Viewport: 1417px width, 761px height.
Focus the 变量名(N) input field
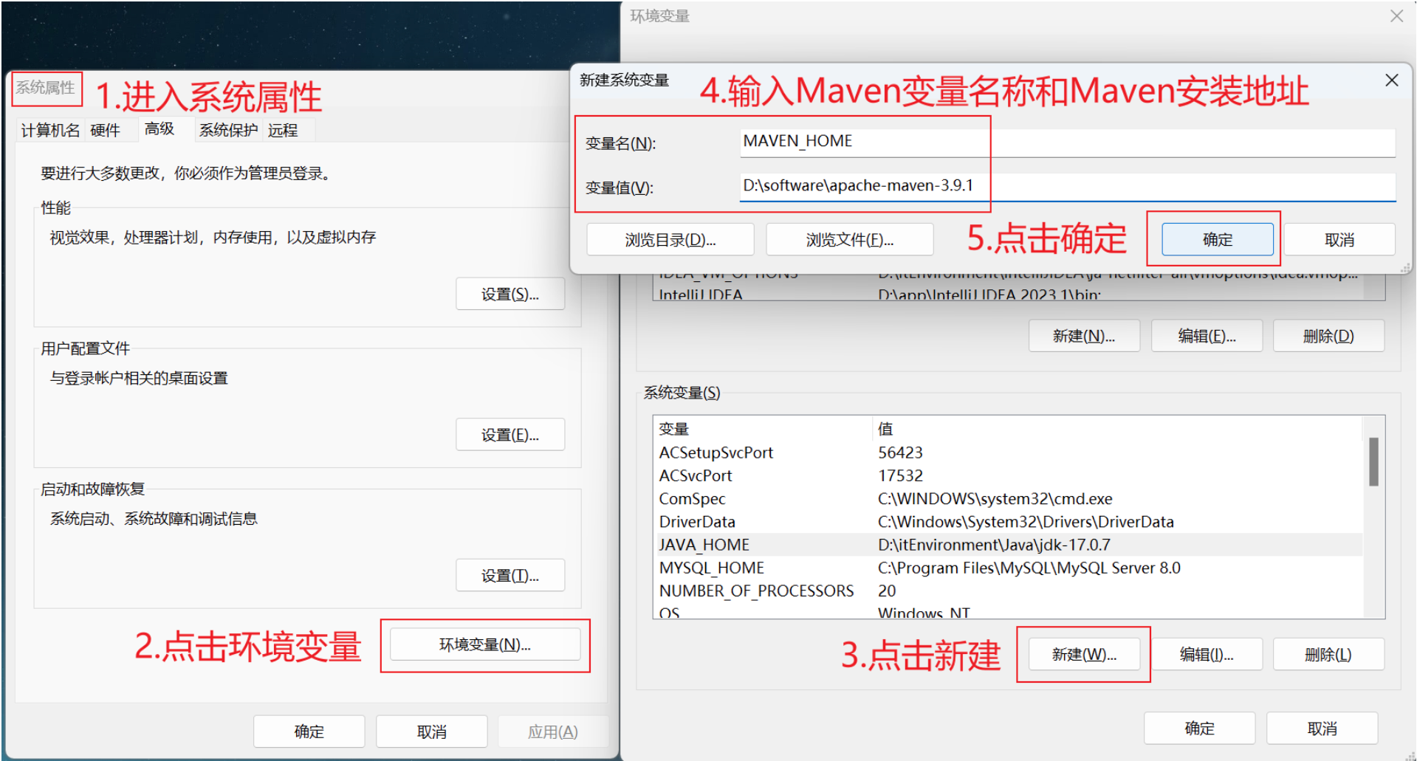(x=1068, y=142)
